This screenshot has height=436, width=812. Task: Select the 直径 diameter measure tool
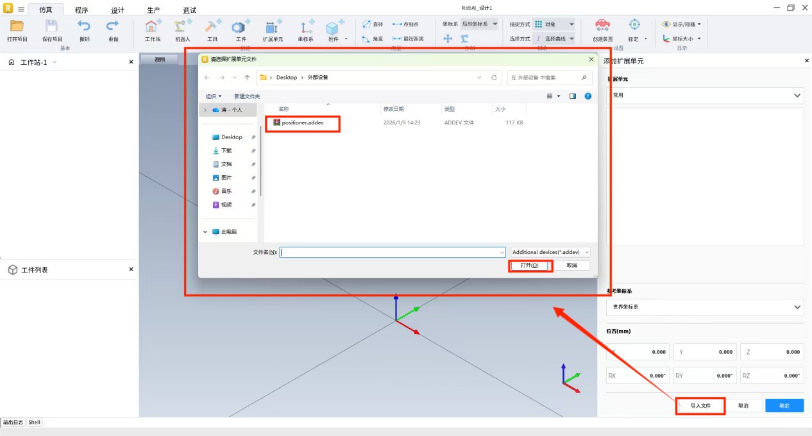point(373,24)
